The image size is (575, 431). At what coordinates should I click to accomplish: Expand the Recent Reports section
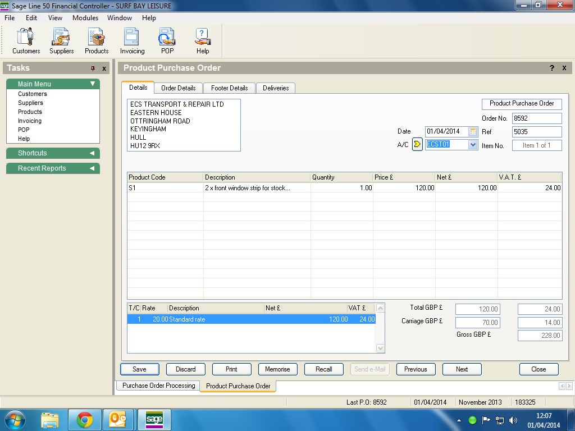(x=92, y=168)
